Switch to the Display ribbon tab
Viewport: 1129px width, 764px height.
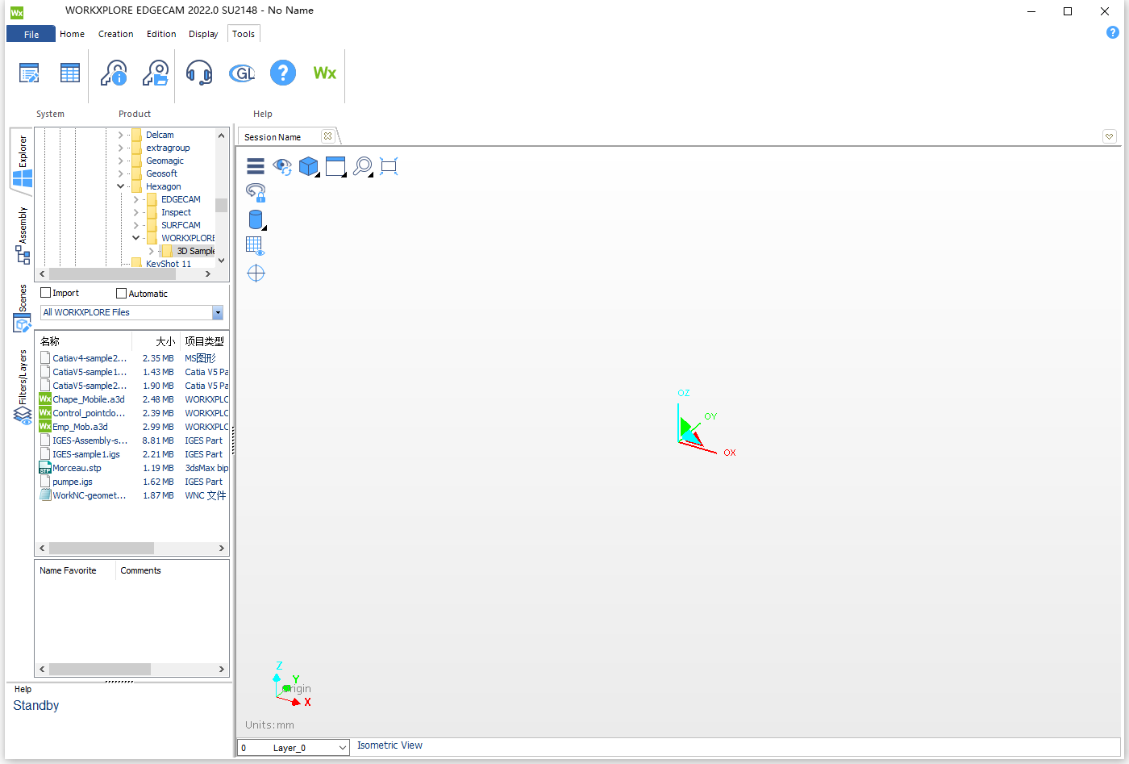click(x=203, y=34)
